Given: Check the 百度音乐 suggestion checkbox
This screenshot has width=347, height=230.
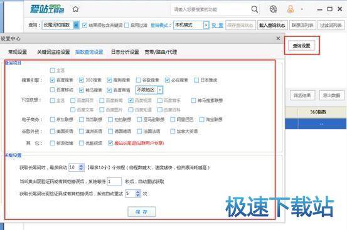Looking at the screenshot, I should point(160,100).
